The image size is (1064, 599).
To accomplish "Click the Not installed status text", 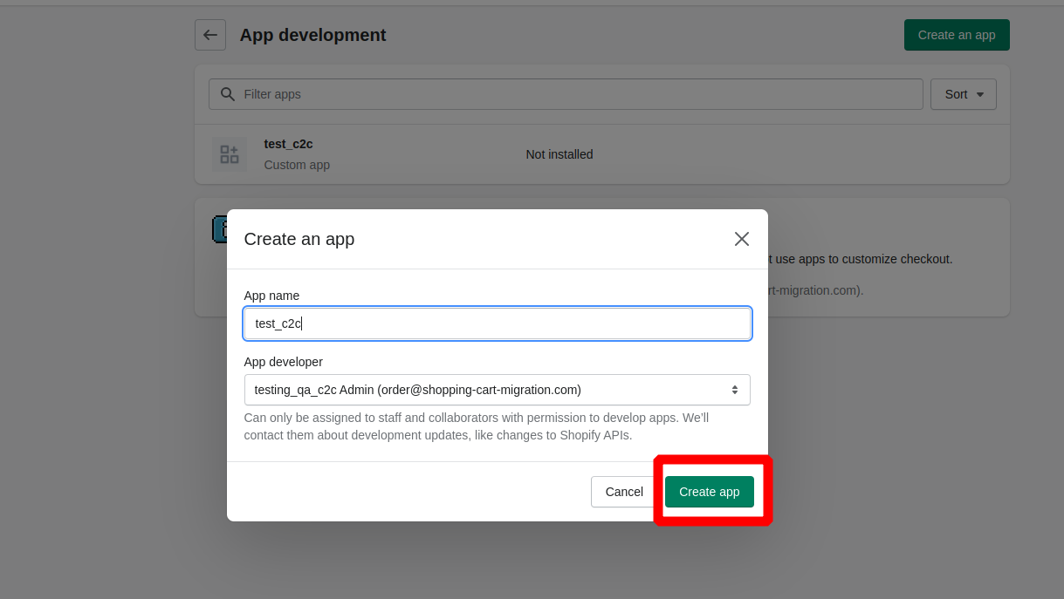I will (559, 154).
